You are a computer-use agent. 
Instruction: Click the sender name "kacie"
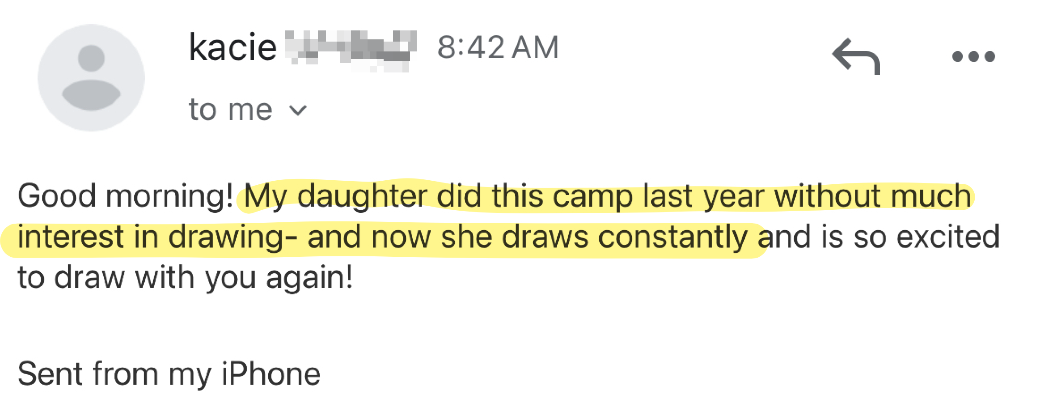[x=233, y=47]
